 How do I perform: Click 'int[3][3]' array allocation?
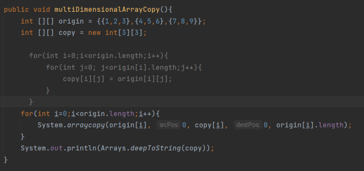124,33
